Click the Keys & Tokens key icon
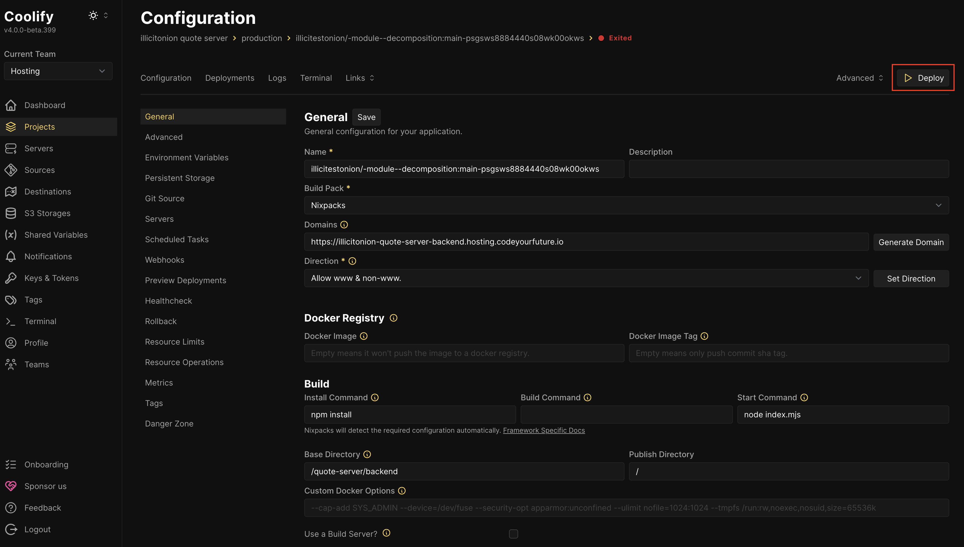964x547 pixels. (x=11, y=278)
